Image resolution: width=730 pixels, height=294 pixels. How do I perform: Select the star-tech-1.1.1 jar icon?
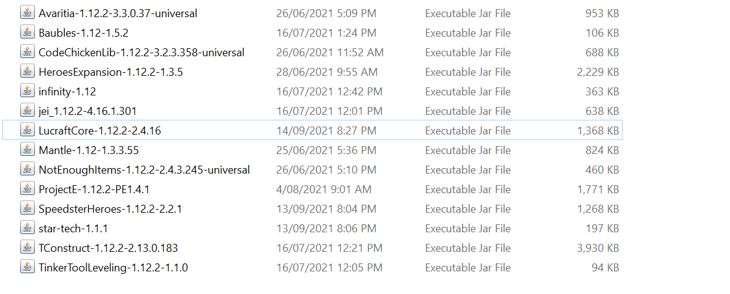(x=28, y=228)
